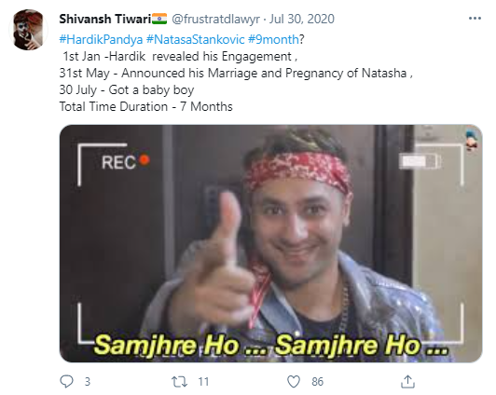View the 3 replies count
This screenshot has height=395, width=496.
pyautogui.click(x=88, y=382)
